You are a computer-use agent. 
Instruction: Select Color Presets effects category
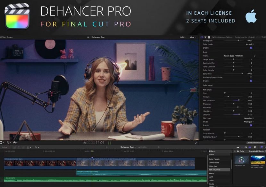(215, 159)
